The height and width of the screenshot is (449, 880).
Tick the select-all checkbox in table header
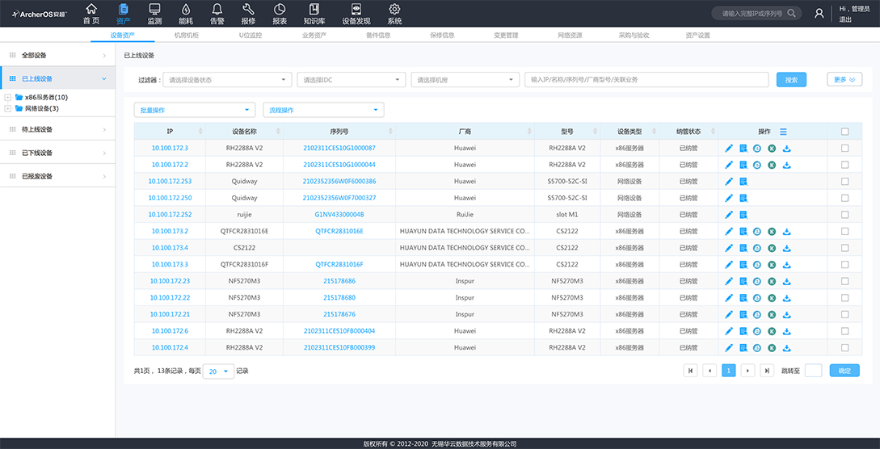(x=844, y=132)
